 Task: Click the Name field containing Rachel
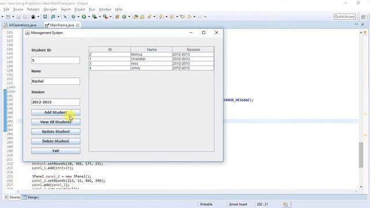[x=55, y=81]
